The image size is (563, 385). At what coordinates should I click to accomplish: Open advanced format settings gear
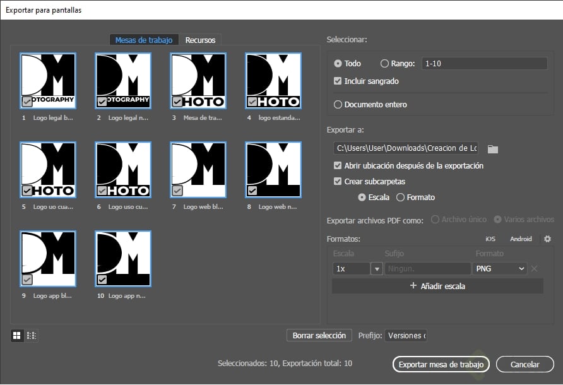tap(547, 239)
